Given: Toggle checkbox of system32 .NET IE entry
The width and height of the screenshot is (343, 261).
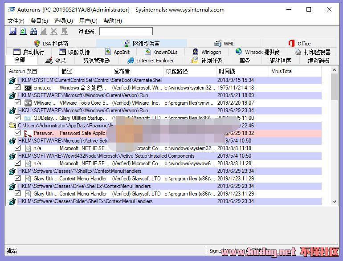Looking at the screenshot, I should pos(17,148).
